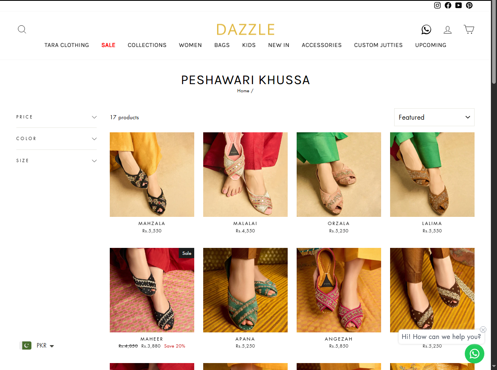Open the Pinterest profile icon
Image resolution: width=497 pixels, height=370 pixels.
(x=469, y=5)
